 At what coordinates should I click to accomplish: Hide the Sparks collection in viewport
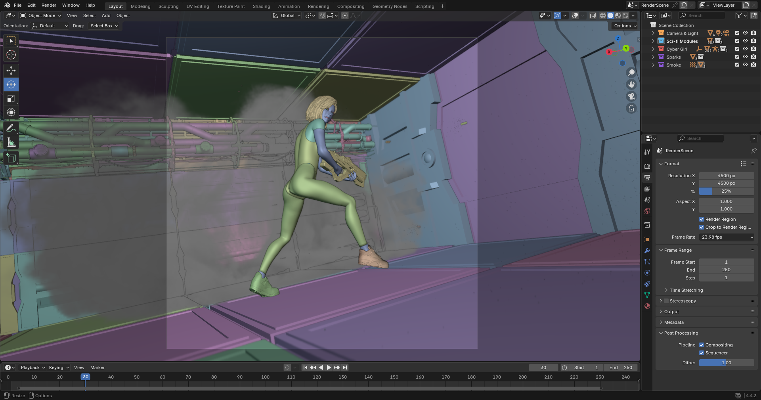745,57
